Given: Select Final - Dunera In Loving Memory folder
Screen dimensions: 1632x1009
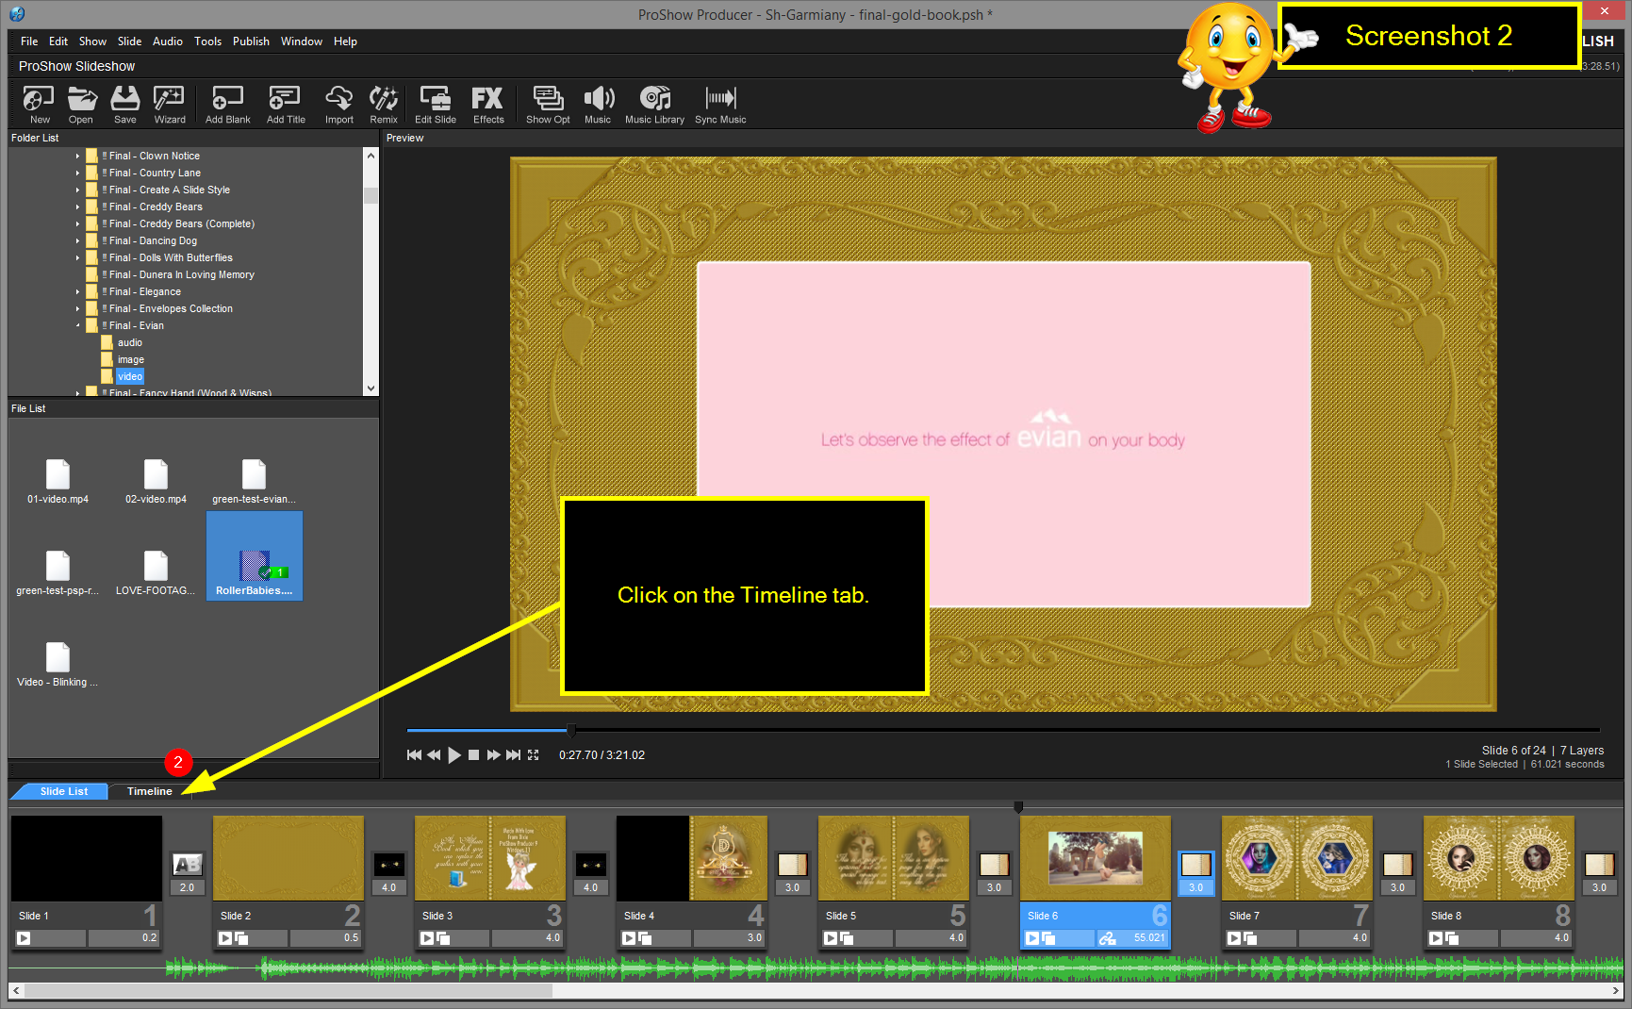Looking at the screenshot, I should click(181, 275).
